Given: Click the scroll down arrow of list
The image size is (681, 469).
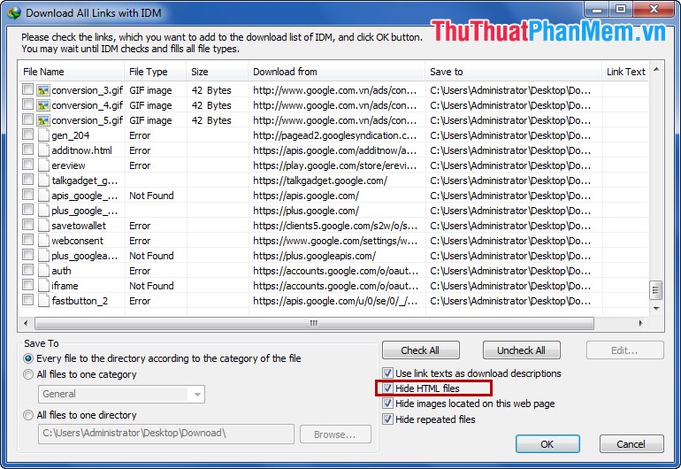Looking at the screenshot, I should (656, 309).
